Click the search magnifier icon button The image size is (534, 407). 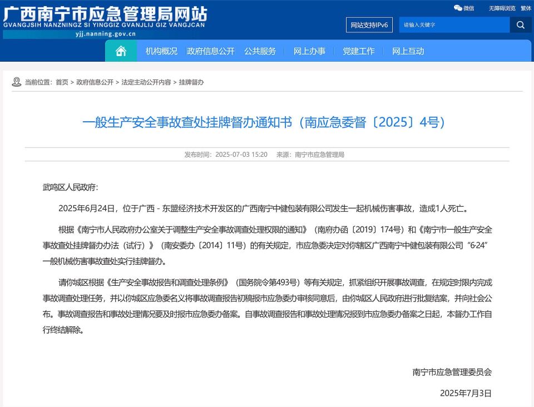pyautogui.click(x=521, y=25)
